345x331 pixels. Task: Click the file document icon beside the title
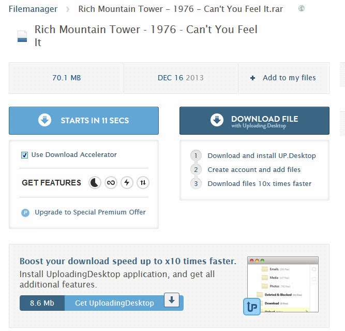coord(22,36)
